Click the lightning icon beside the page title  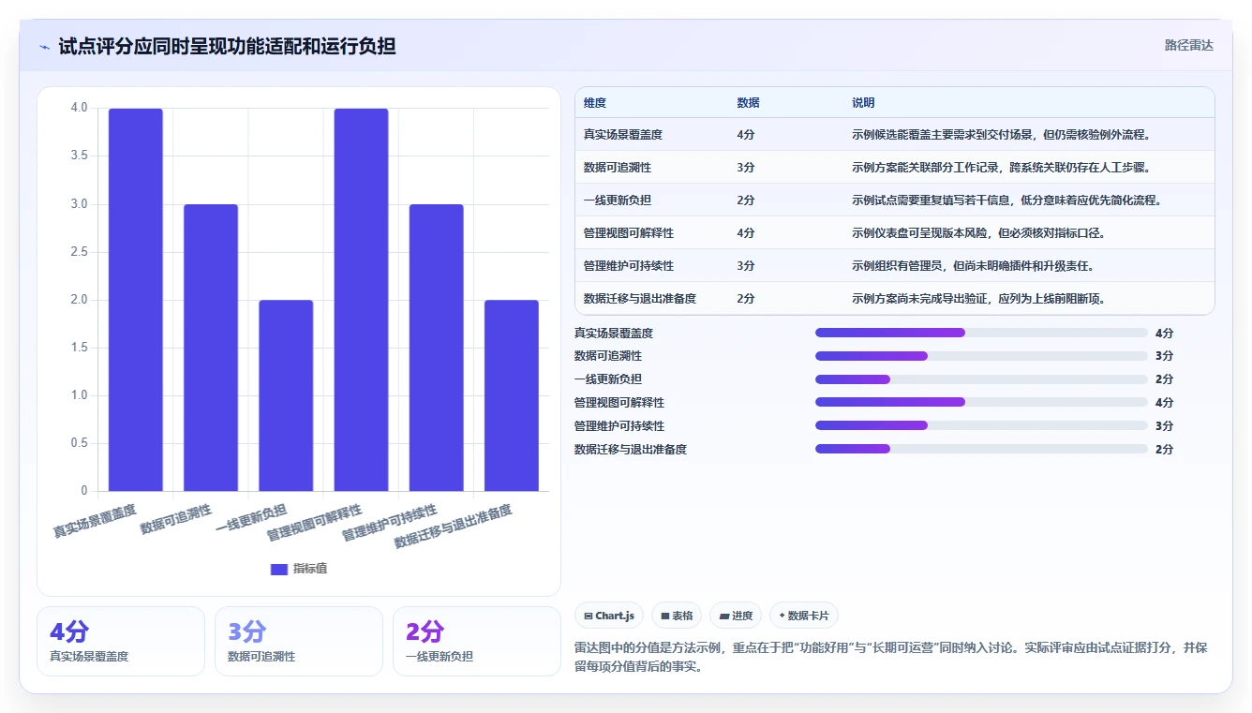(45, 47)
